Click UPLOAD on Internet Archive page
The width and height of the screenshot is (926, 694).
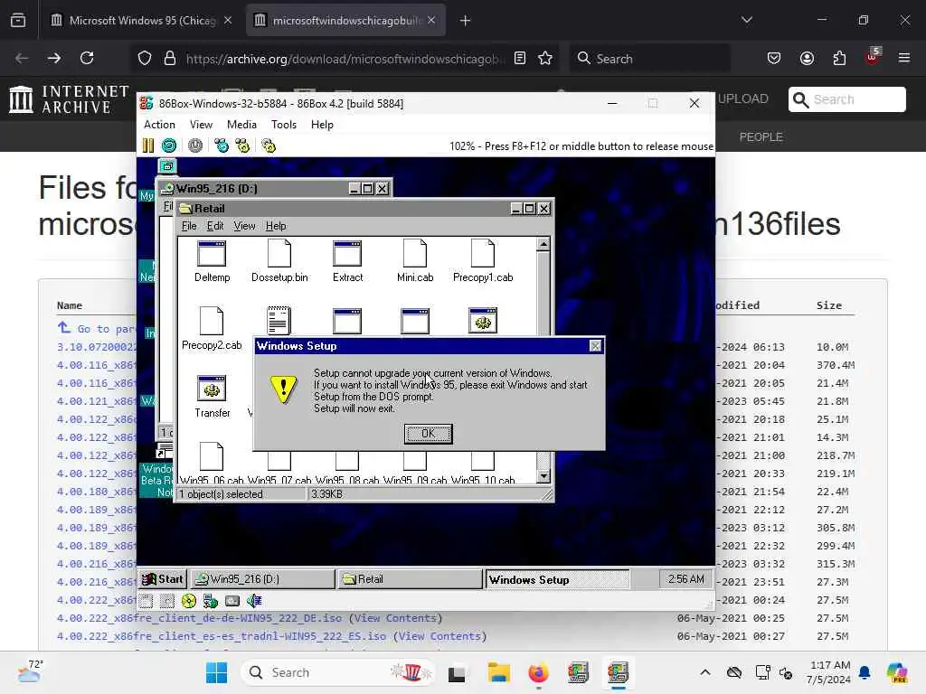click(x=743, y=99)
